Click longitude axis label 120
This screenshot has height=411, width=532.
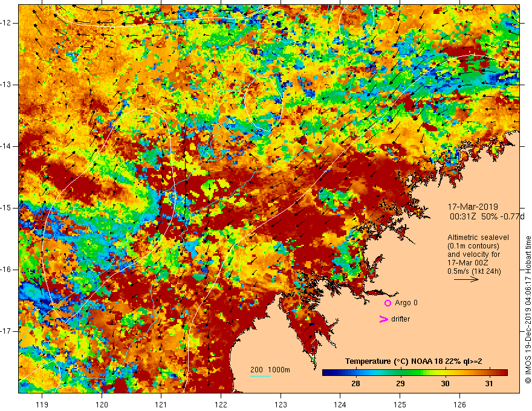(x=102, y=404)
